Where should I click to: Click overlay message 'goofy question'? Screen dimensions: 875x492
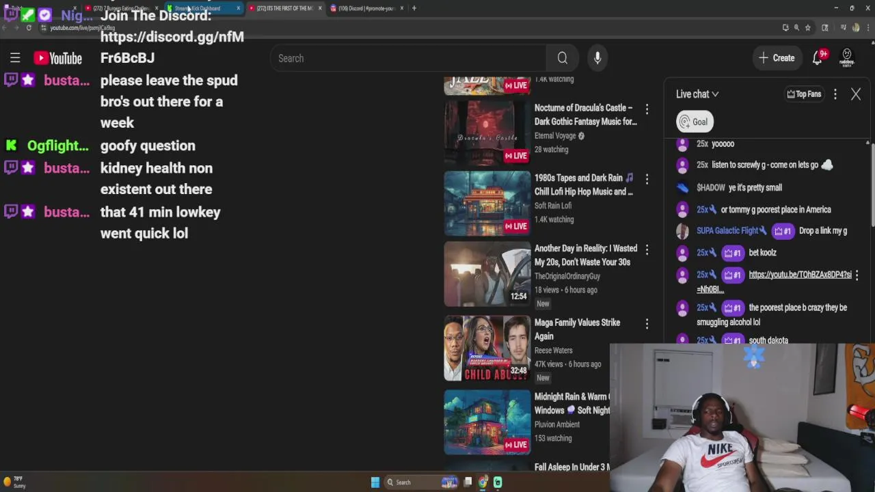click(x=148, y=146)
